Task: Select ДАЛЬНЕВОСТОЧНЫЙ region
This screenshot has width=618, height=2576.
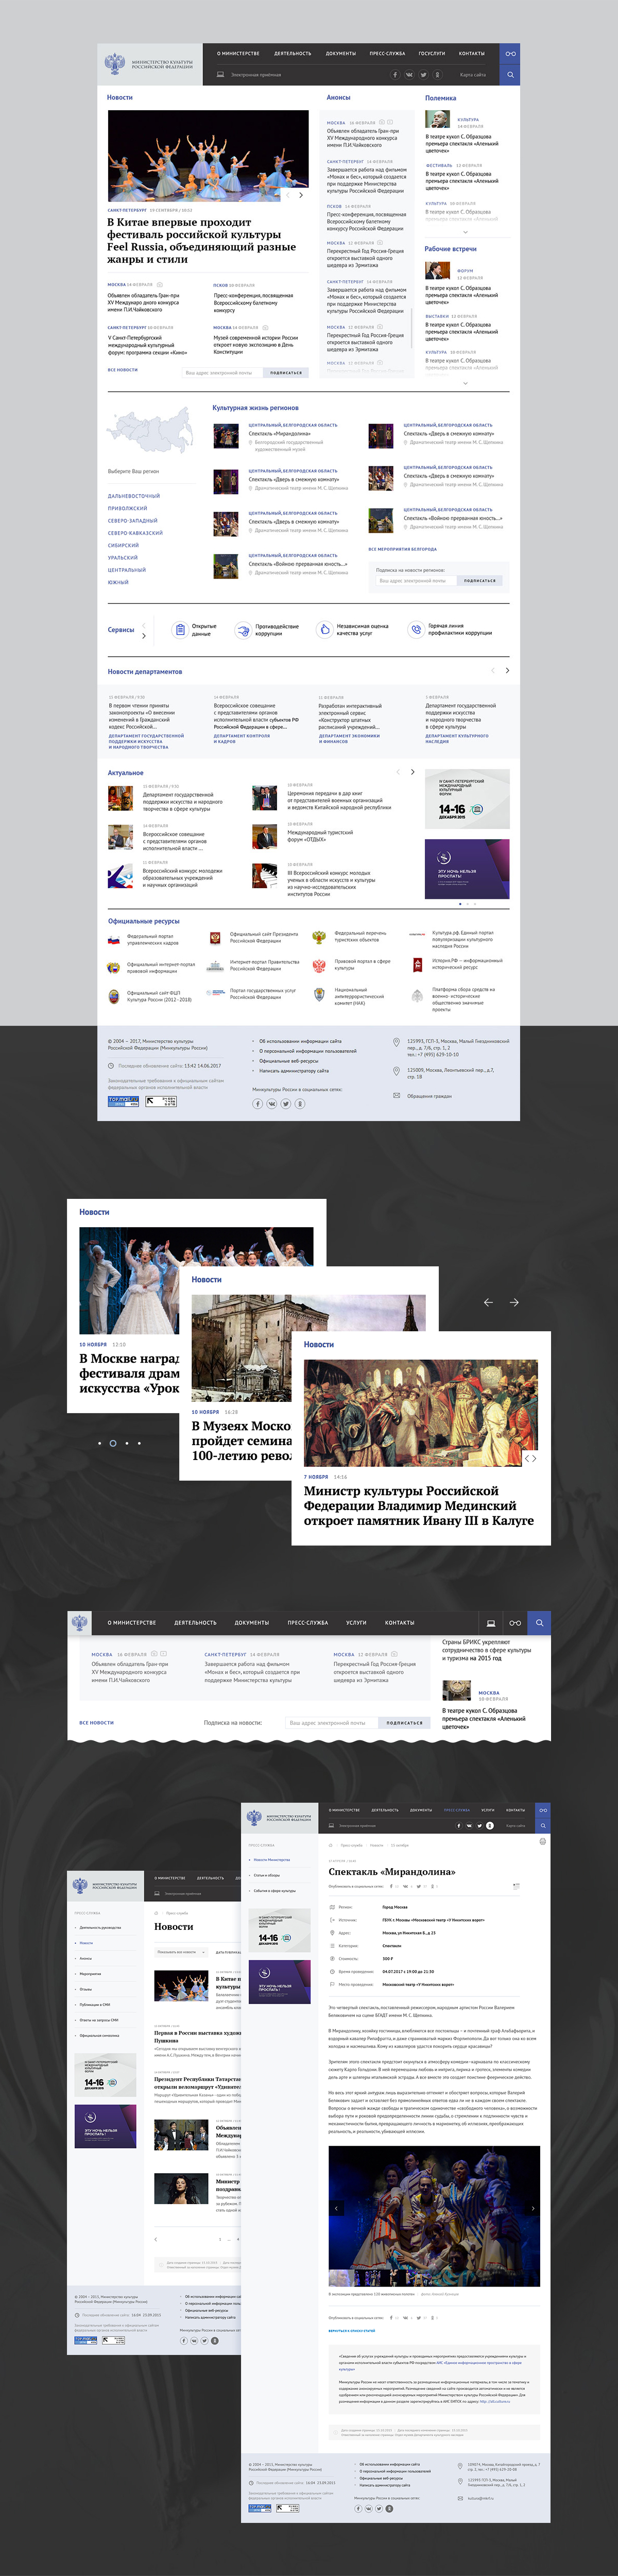Action: coord(134,496)
